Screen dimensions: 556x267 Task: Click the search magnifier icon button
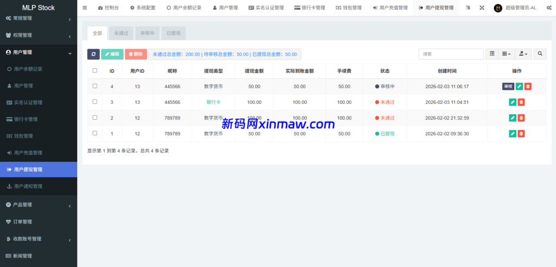(x=540, y=54)
